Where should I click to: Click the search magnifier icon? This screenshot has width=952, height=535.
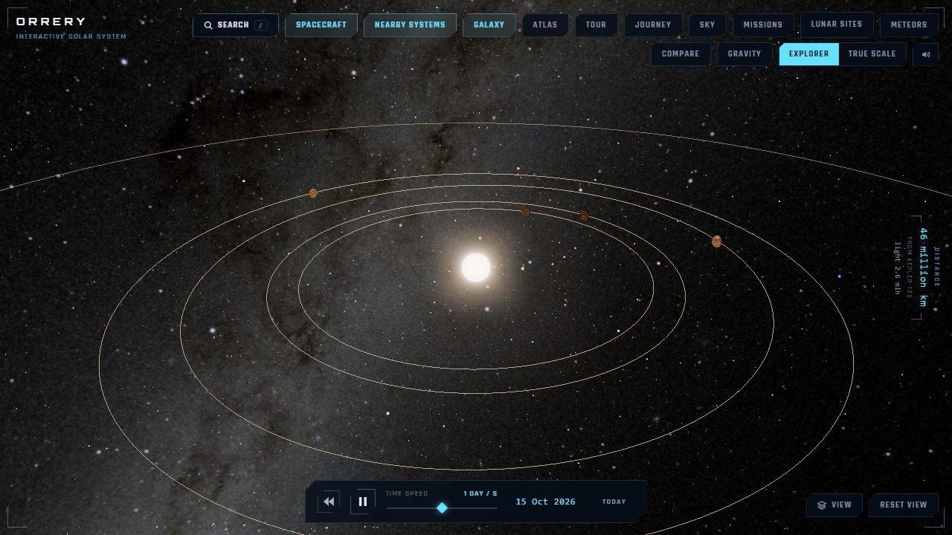point(208,25)
